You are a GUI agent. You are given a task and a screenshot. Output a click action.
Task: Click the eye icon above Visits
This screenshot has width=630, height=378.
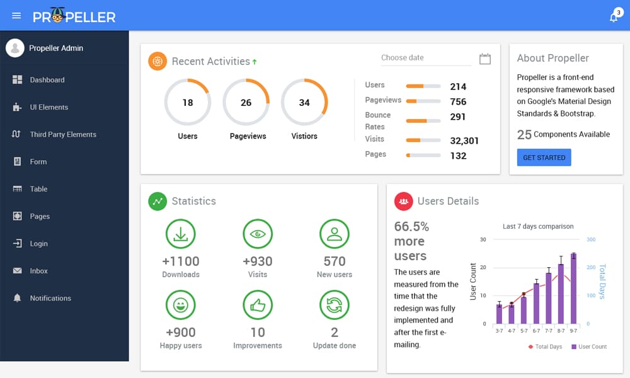tap(258, 234)
